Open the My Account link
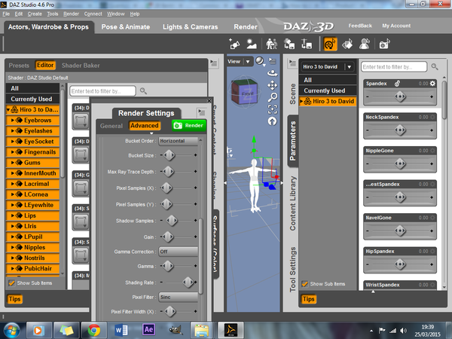The image size is (452, 339). [396, 26]
